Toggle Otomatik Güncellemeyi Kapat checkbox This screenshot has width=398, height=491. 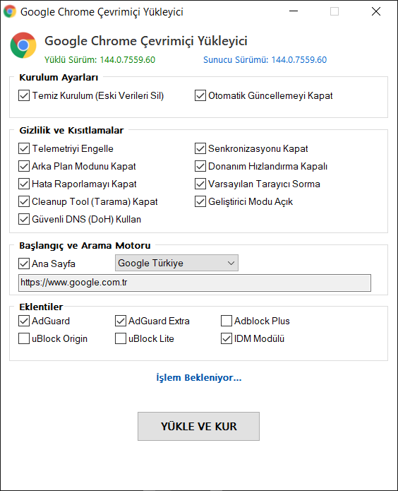point(200,95)
